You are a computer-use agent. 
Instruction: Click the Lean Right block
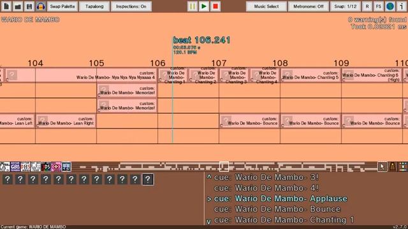coord(66,121)
